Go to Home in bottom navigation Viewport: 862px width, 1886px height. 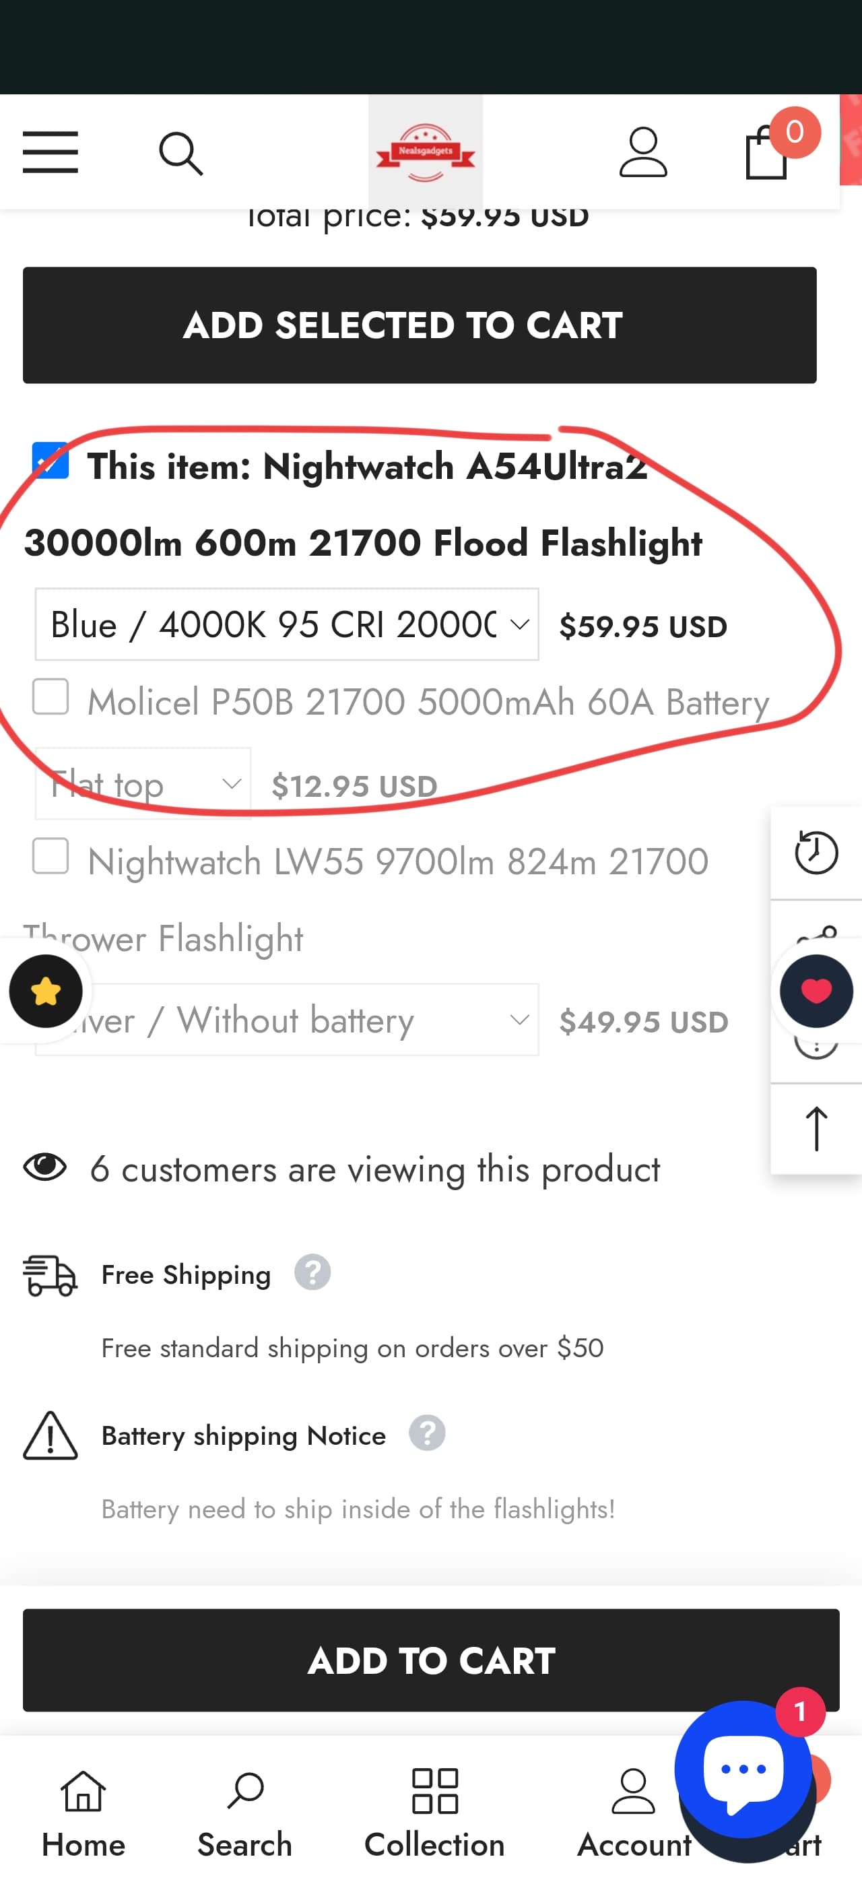tap(83, 1813)
